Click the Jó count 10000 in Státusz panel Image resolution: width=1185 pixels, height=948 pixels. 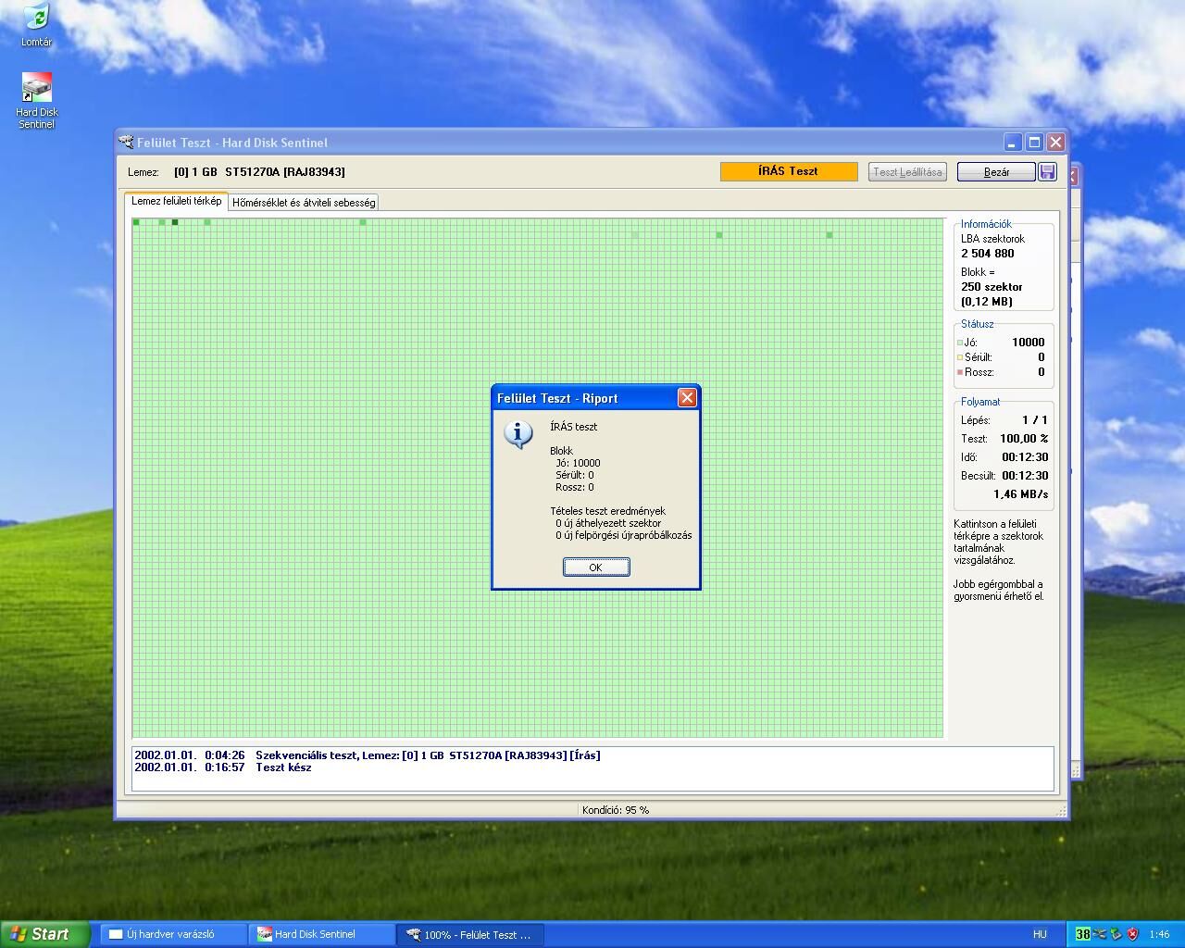1028,342
